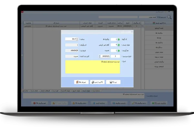Click the تاریخ column header
Image resolution: width=194 pixels, height=129 pixels.
[x=128, y=23]
